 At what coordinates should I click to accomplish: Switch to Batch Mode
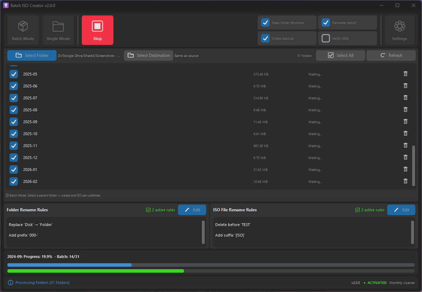pyautogui.click(x=23, y=30)
